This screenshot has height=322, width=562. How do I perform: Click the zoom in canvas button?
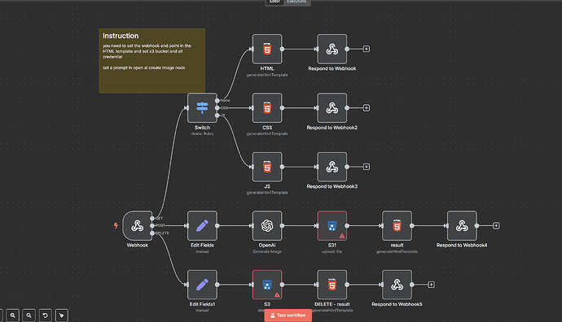pos(12,315)
